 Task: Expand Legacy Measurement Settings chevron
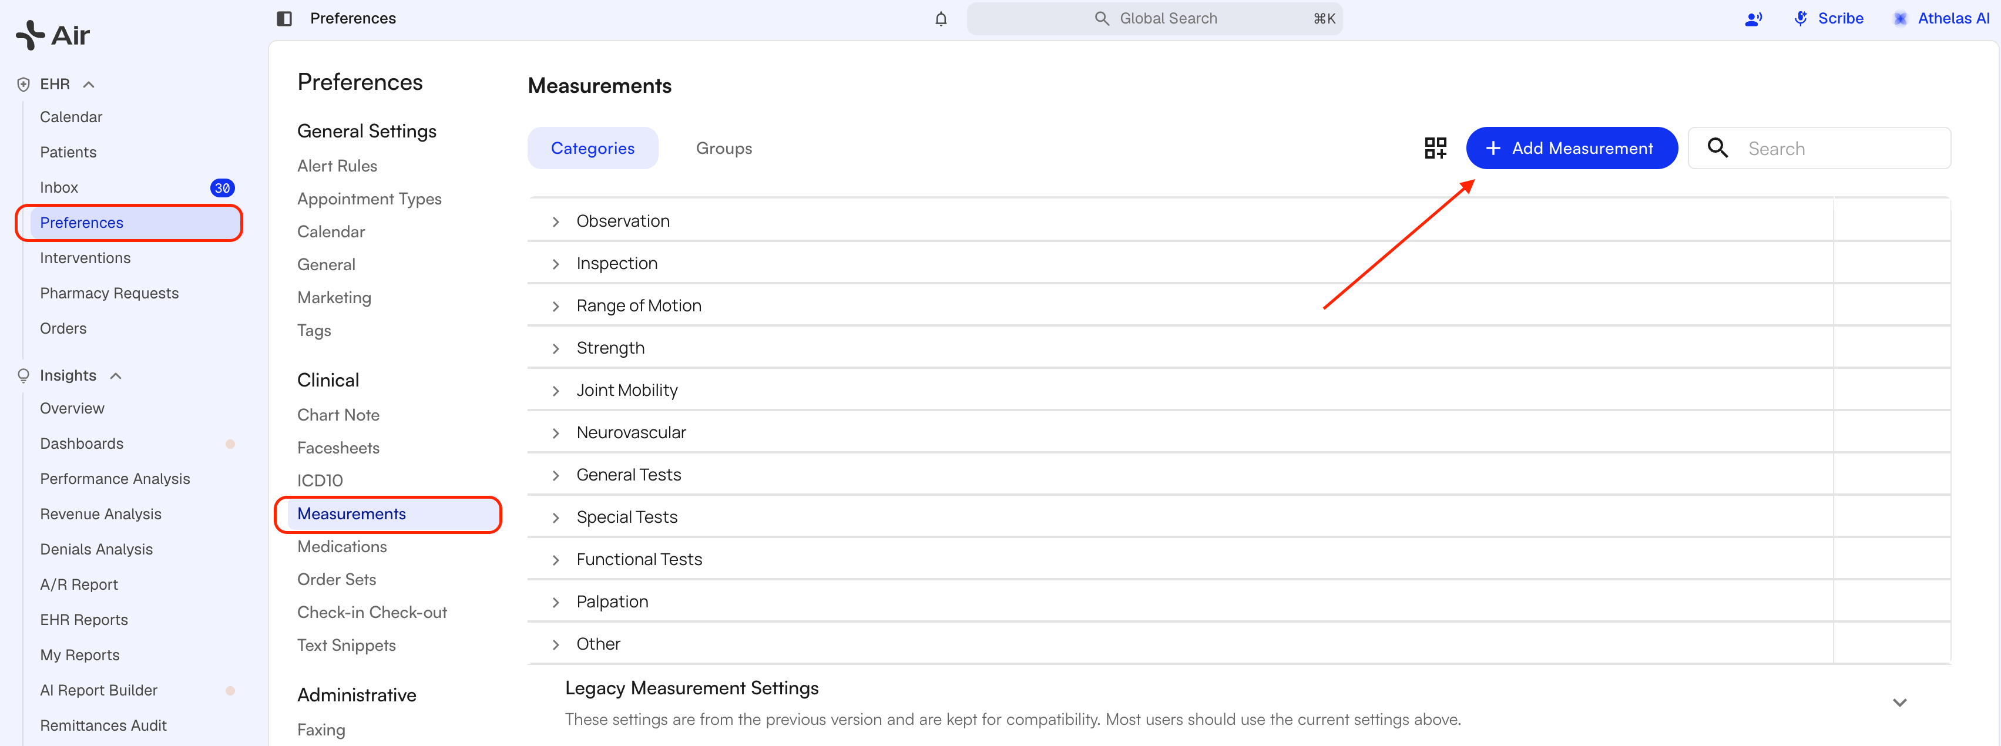(x=1899, y=703)
